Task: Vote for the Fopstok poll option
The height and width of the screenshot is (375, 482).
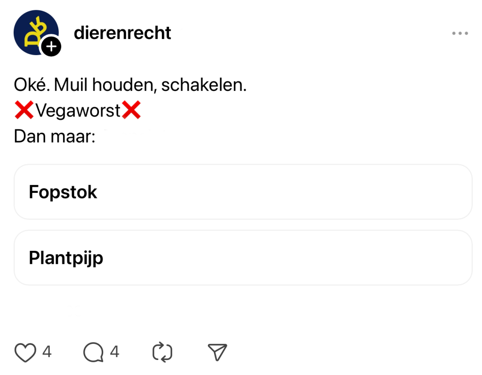Action: pos(243,192)
